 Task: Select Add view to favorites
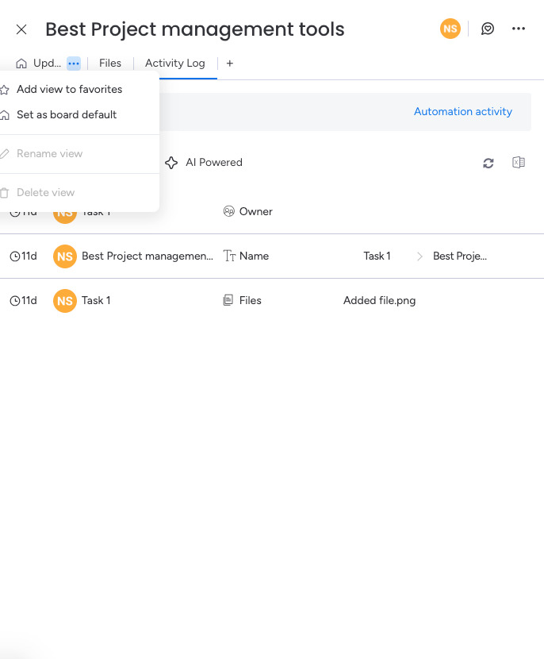(70, 89)
